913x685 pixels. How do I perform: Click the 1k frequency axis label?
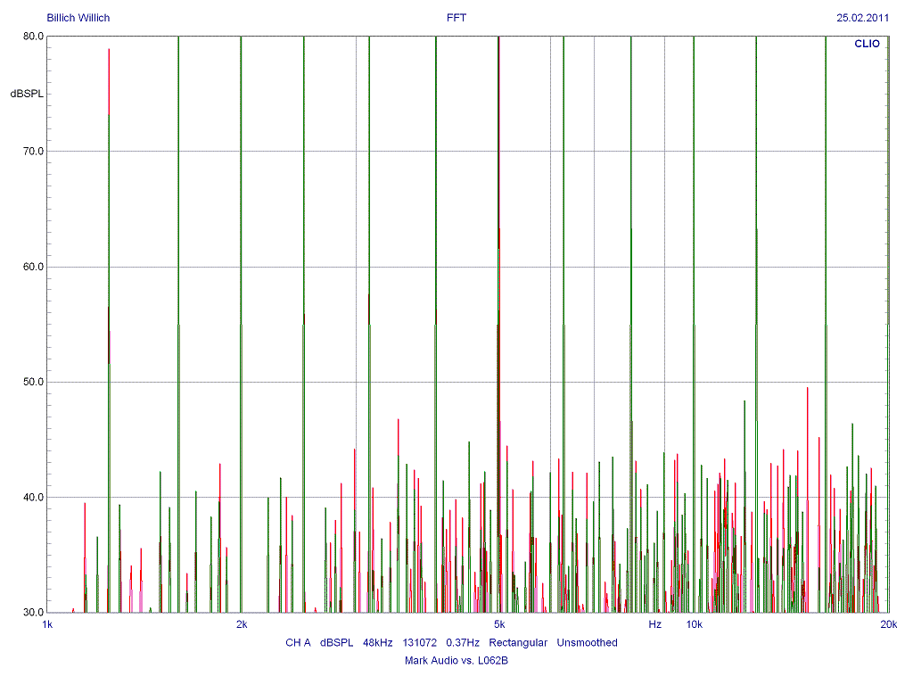pos(48,624)
